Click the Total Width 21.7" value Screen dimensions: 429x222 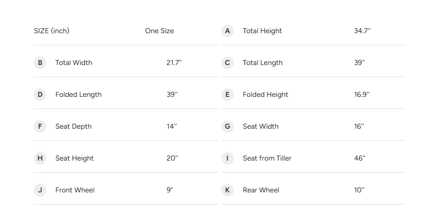(174, 63)
